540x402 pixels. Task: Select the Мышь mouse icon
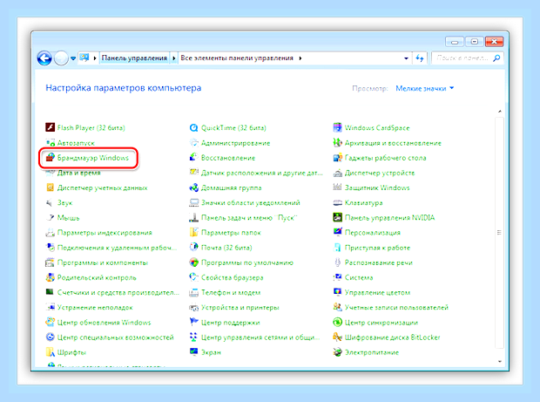click(51, 217)
